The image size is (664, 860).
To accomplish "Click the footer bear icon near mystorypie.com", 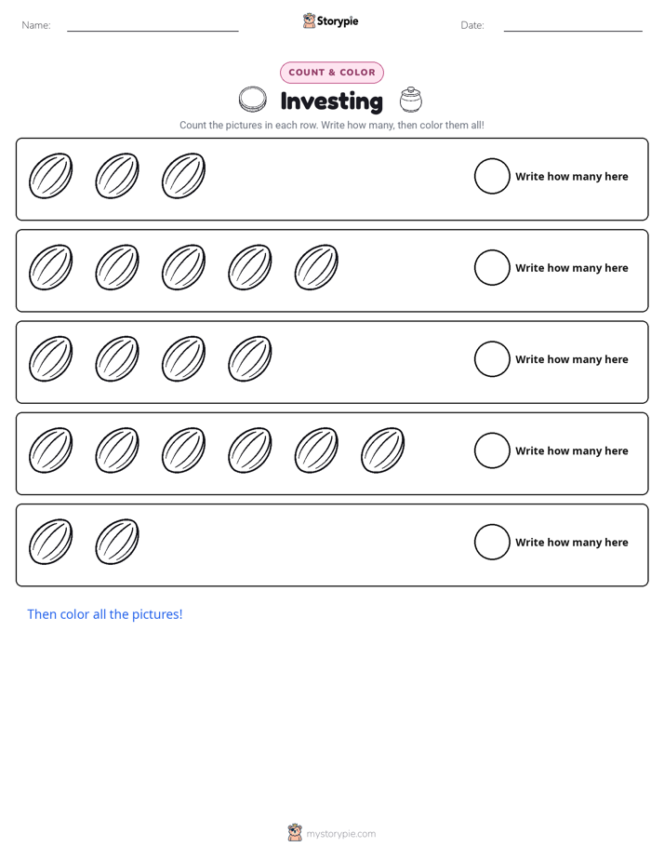I will coord(295,833).
